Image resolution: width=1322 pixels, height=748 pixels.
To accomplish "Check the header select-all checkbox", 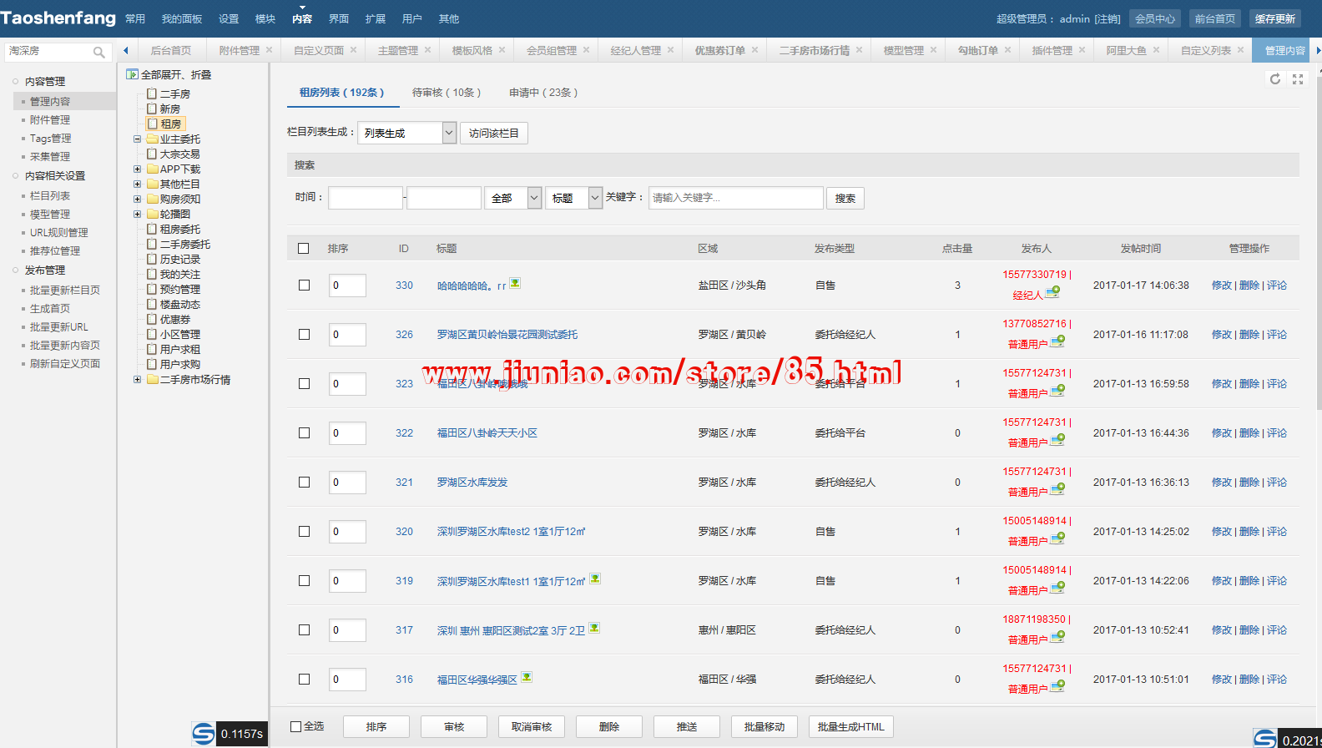I will click(304, 249).
